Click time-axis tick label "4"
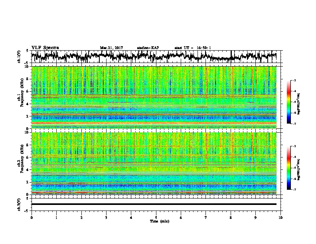316x244 pixels. [x=131, y=218]
